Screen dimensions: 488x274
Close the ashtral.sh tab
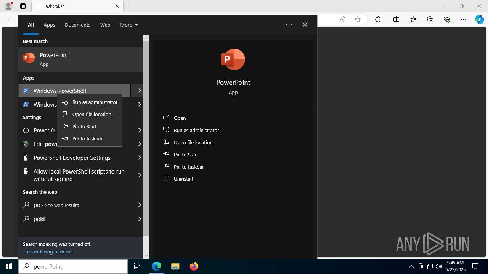tap(117, 6)
